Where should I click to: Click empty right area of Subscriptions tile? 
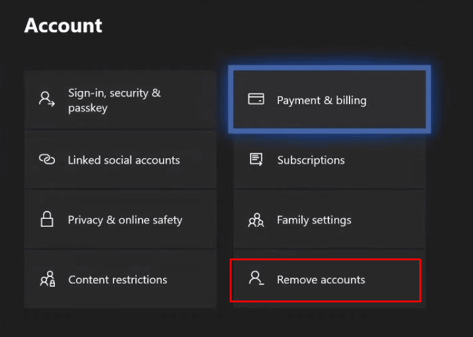[395, 160]
